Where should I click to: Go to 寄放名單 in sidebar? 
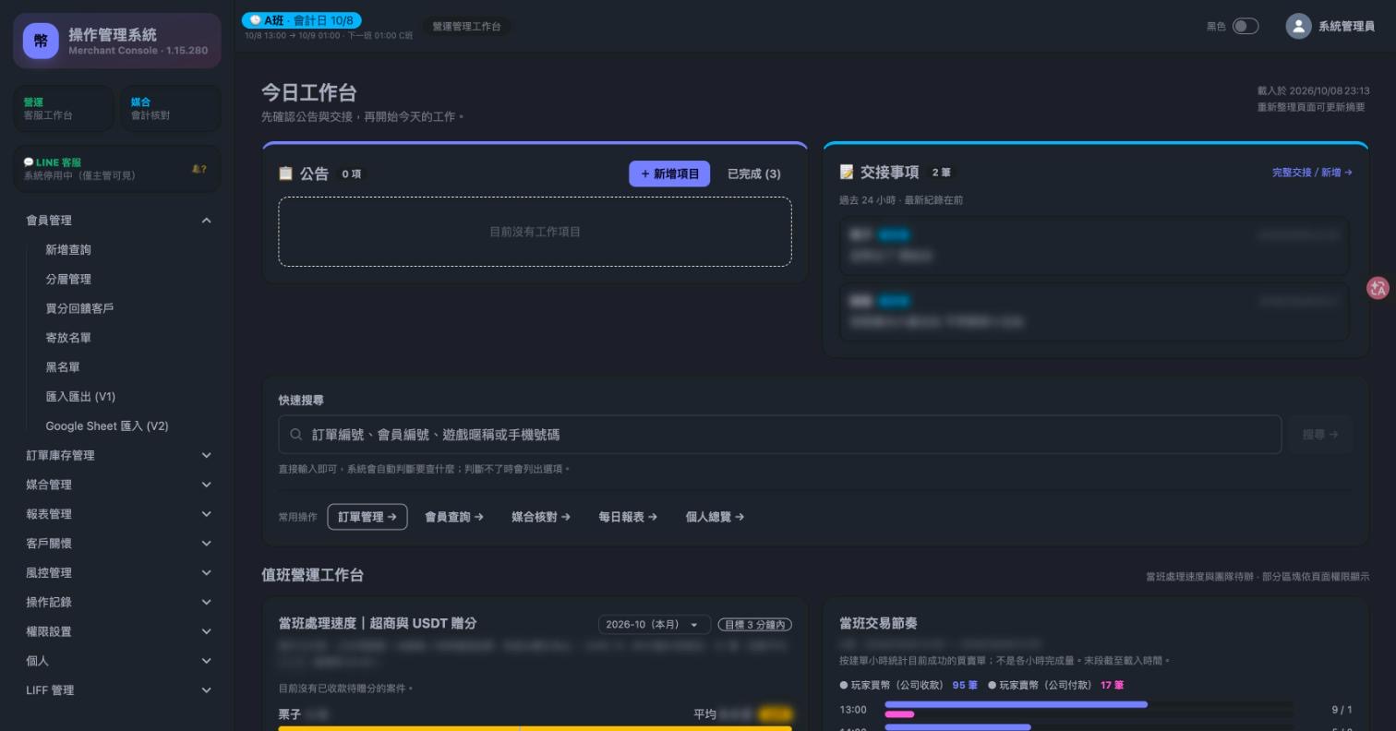coord(68,338)
